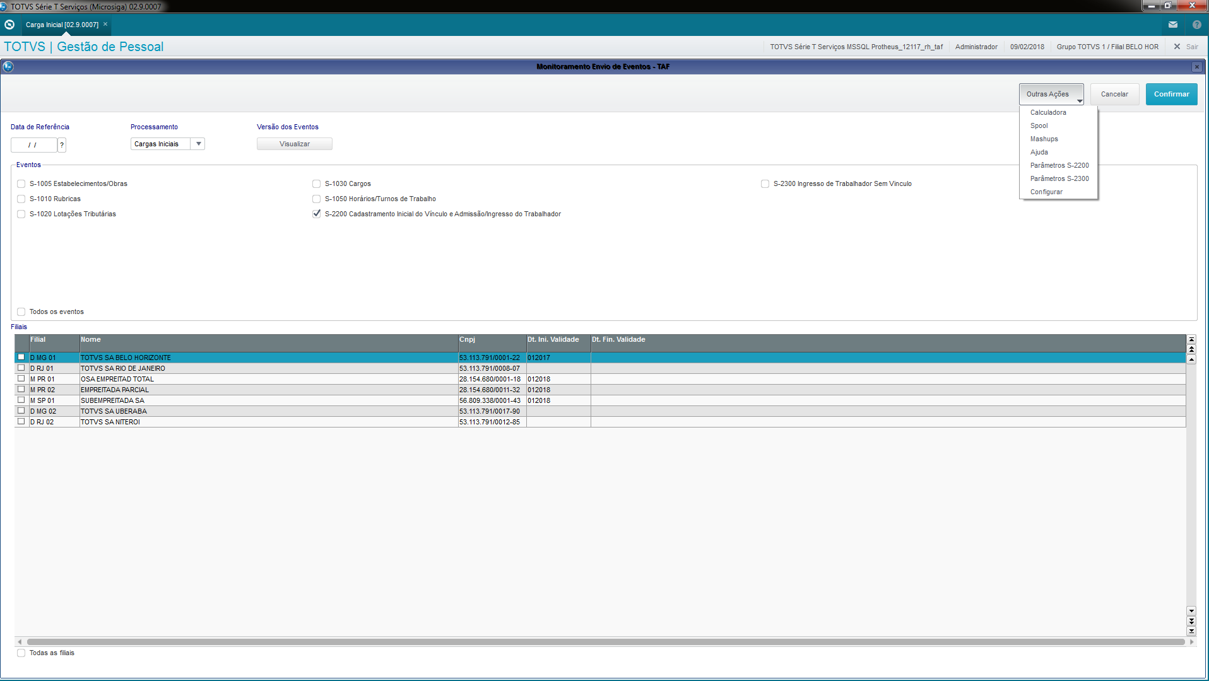This screenshot has width=1209, height=681.
Task: Move down one row with single down-arrow grid button
Action: (x=1191, y=610)
